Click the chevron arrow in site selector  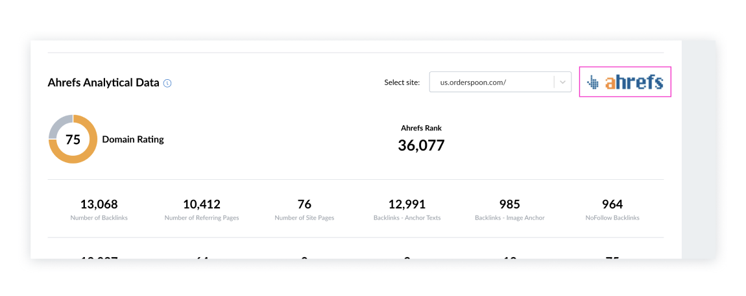[562, 82]
